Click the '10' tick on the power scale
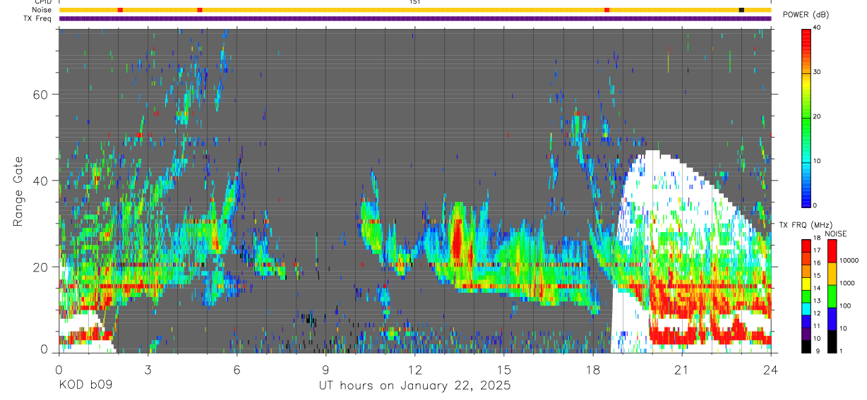Viewport: 867px width, 400px height. (818, 161)
